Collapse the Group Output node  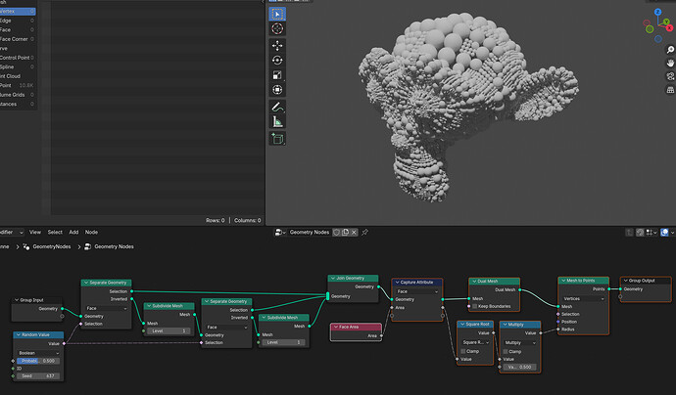626,281
